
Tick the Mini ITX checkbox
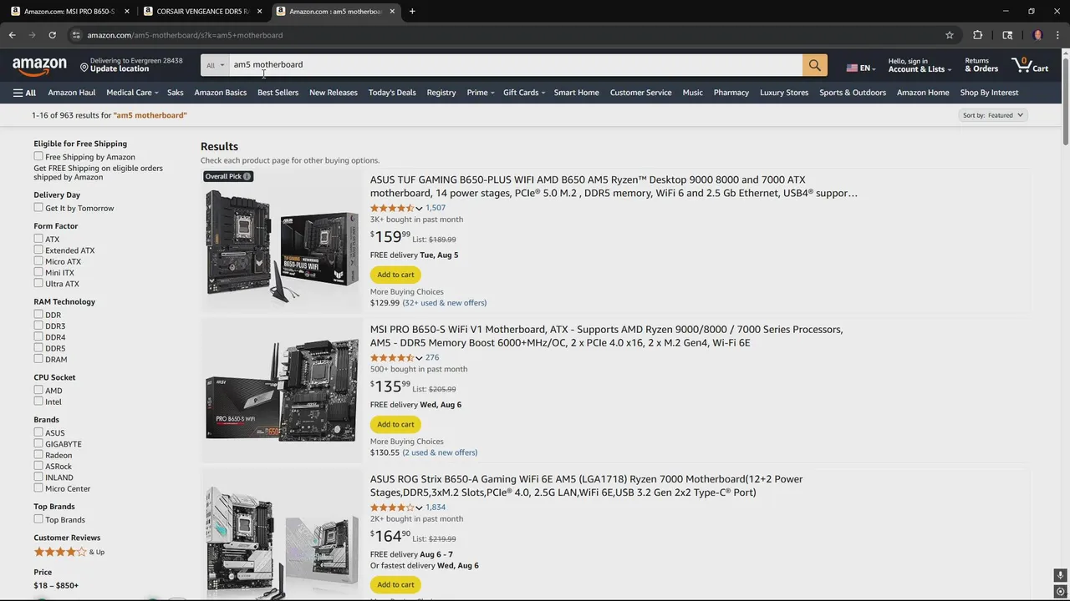point(38,271)
